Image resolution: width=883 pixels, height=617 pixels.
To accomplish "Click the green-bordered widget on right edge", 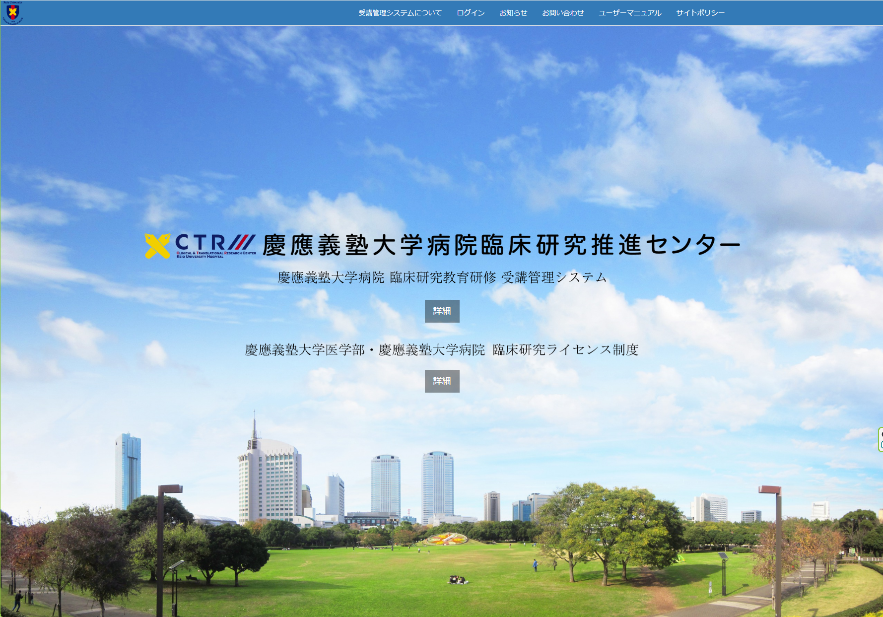I will click(x=880, y=439).
